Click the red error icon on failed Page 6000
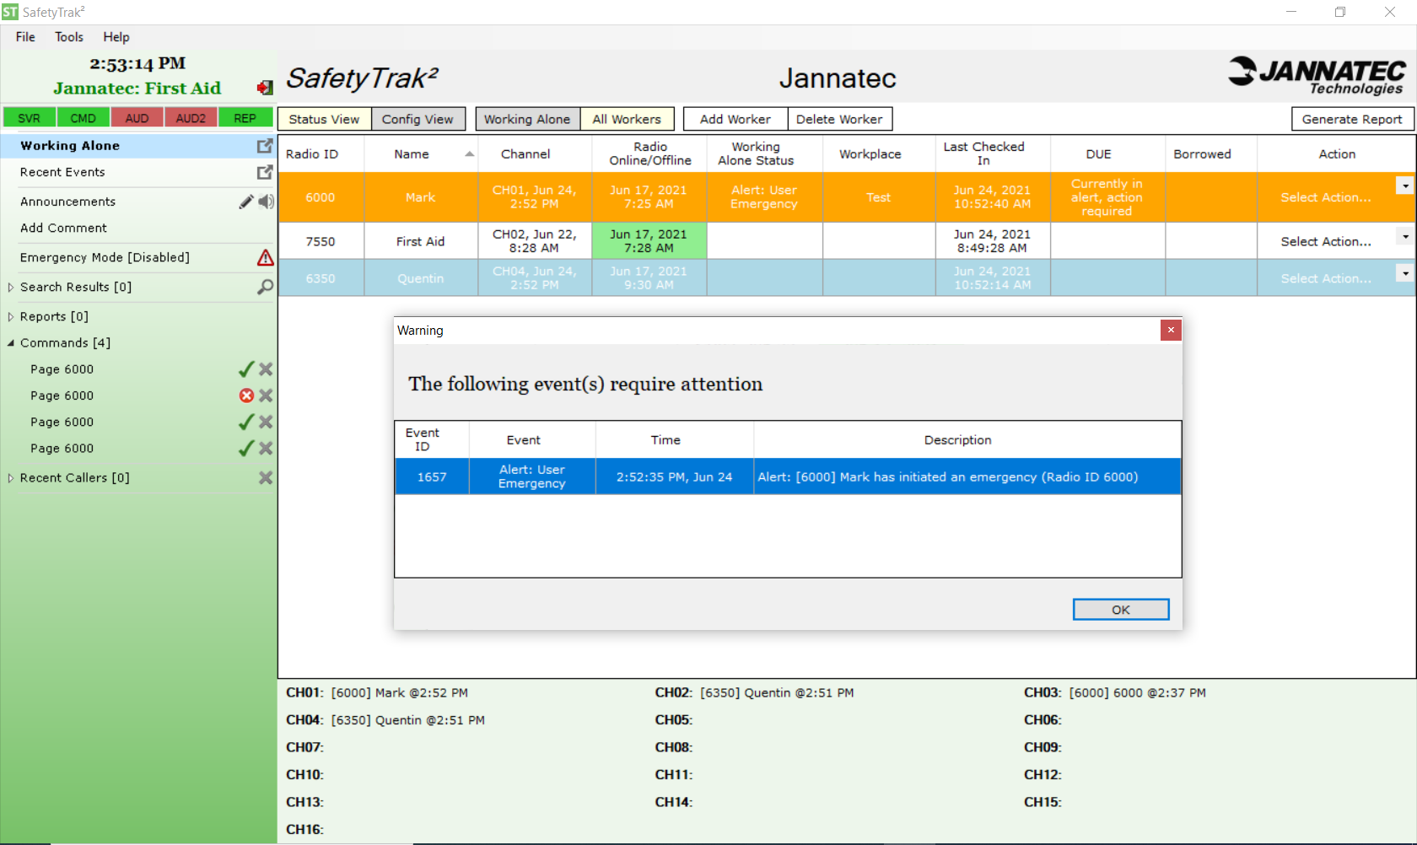 coord(246,396)
